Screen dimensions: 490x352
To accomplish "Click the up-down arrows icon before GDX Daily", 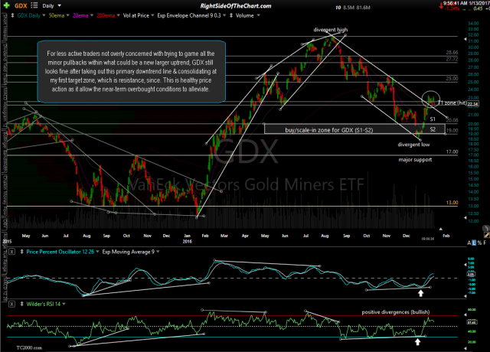I will (12, 15).
